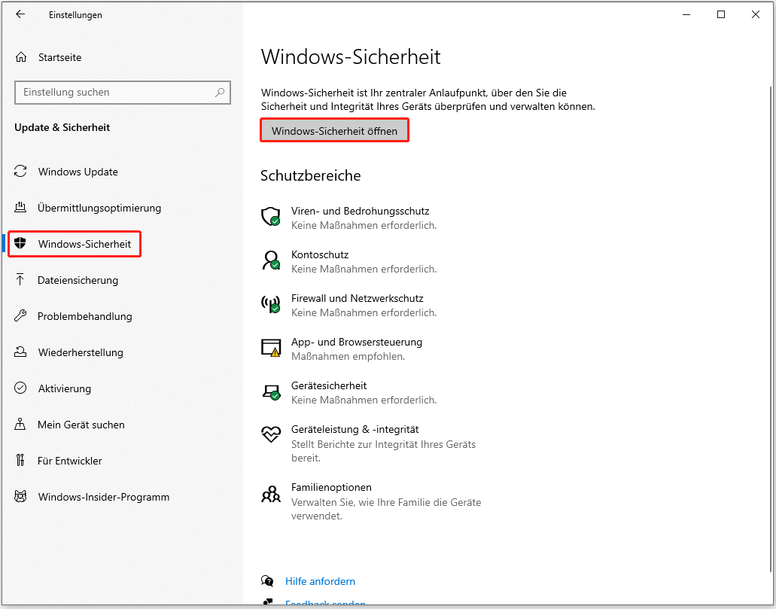Select Aktivierung in the sidebar
The image size is (776, 609).
(64, 388)
